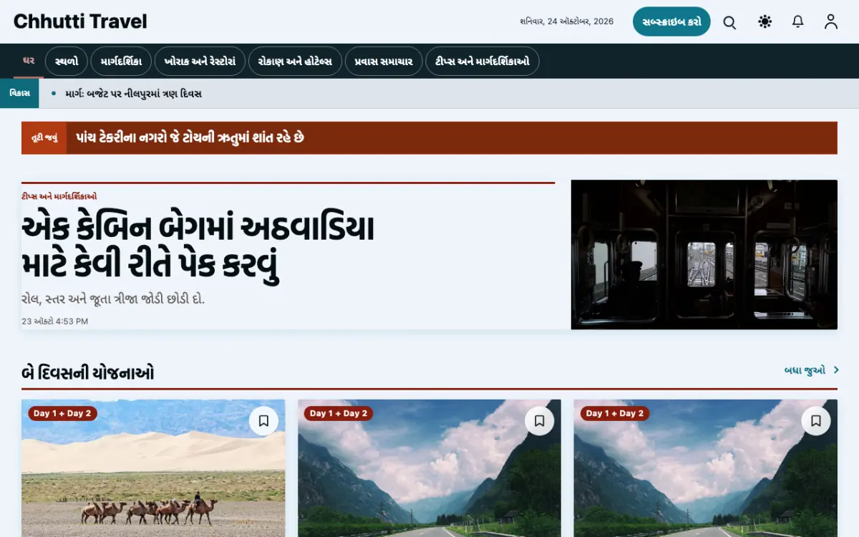The height and width of the screenshot is (537, 859).
Task: Open the ખોરાક અને રેસ્ટોરાં nav tab
Action: [200, 62]
